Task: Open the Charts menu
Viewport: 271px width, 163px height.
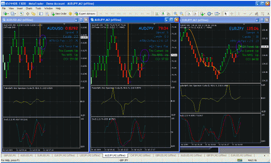Action: [29, 8]
